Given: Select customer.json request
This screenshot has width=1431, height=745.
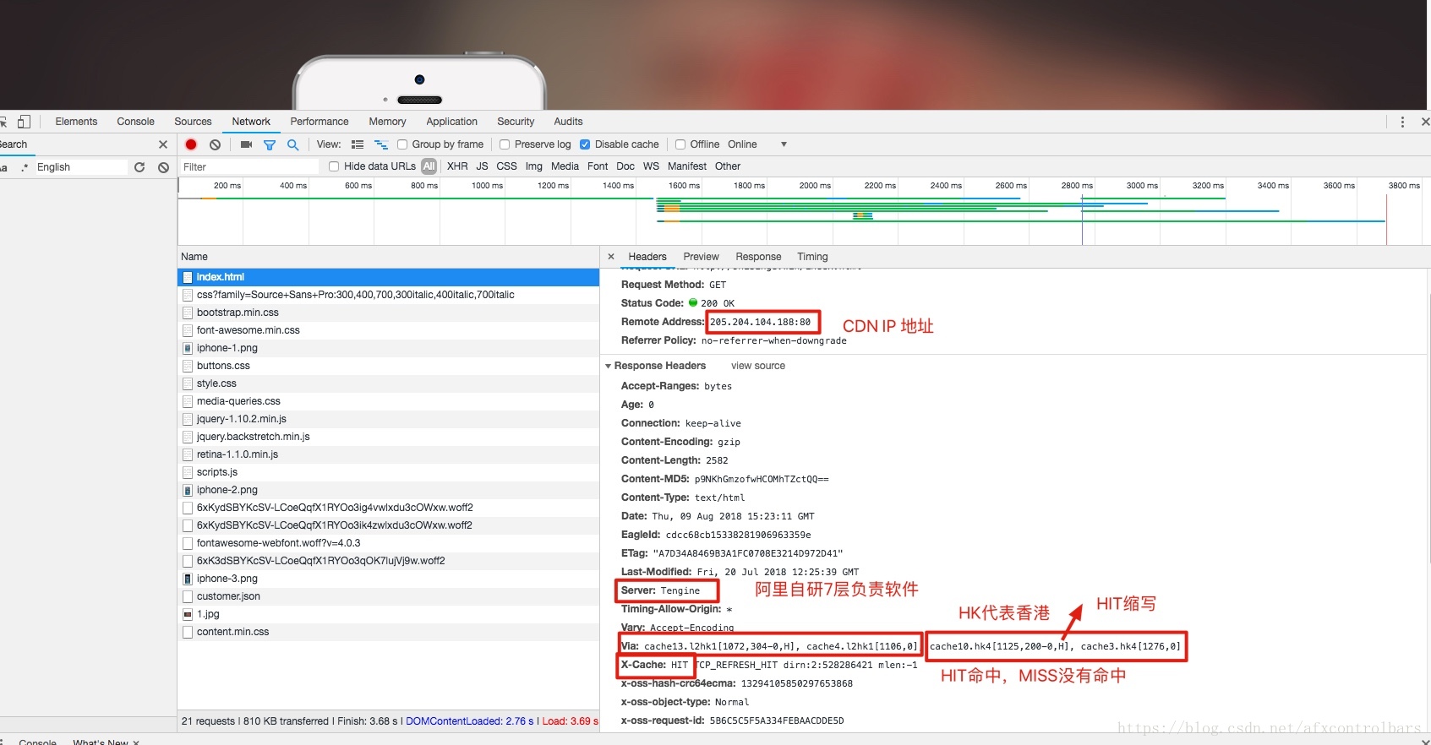Looking at the screenshot, I should pos(389,596).
